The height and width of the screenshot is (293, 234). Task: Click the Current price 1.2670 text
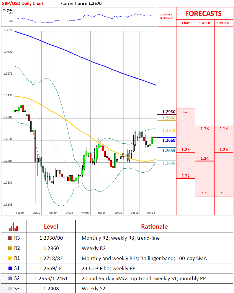coord(81,3)
